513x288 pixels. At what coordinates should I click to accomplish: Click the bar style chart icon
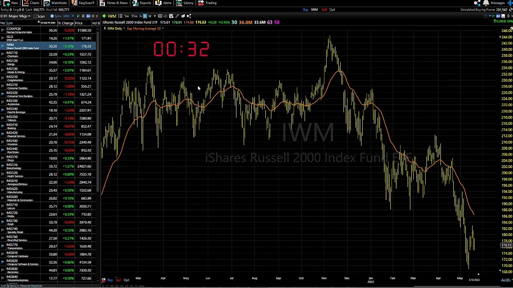click(x=165, y=16)
